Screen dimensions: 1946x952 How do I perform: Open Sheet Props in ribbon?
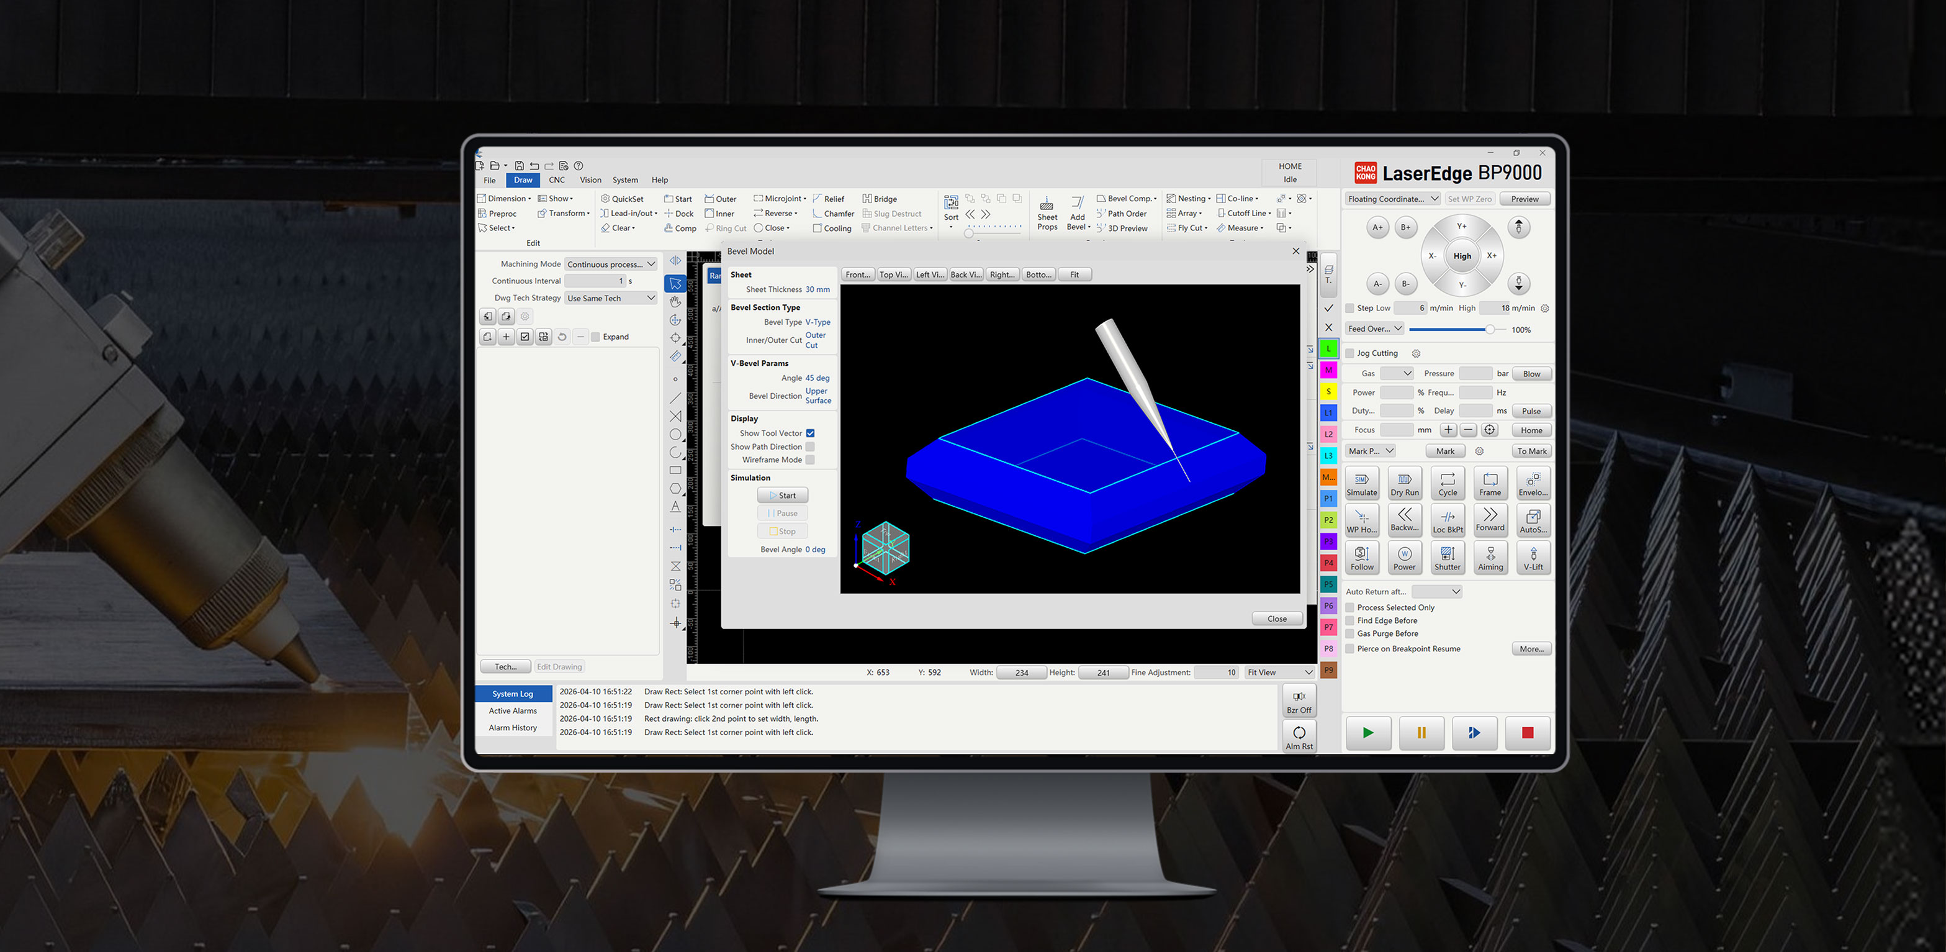[1047, 213]
